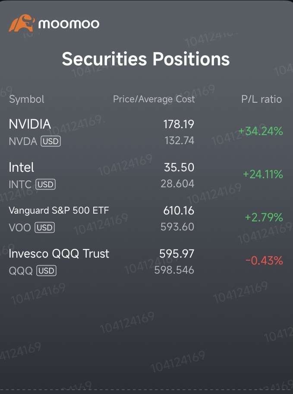Image resolution: width=293 pixels, height=394 pixels.
Task: Sort by the P/L ratio header
Action: 261,99
